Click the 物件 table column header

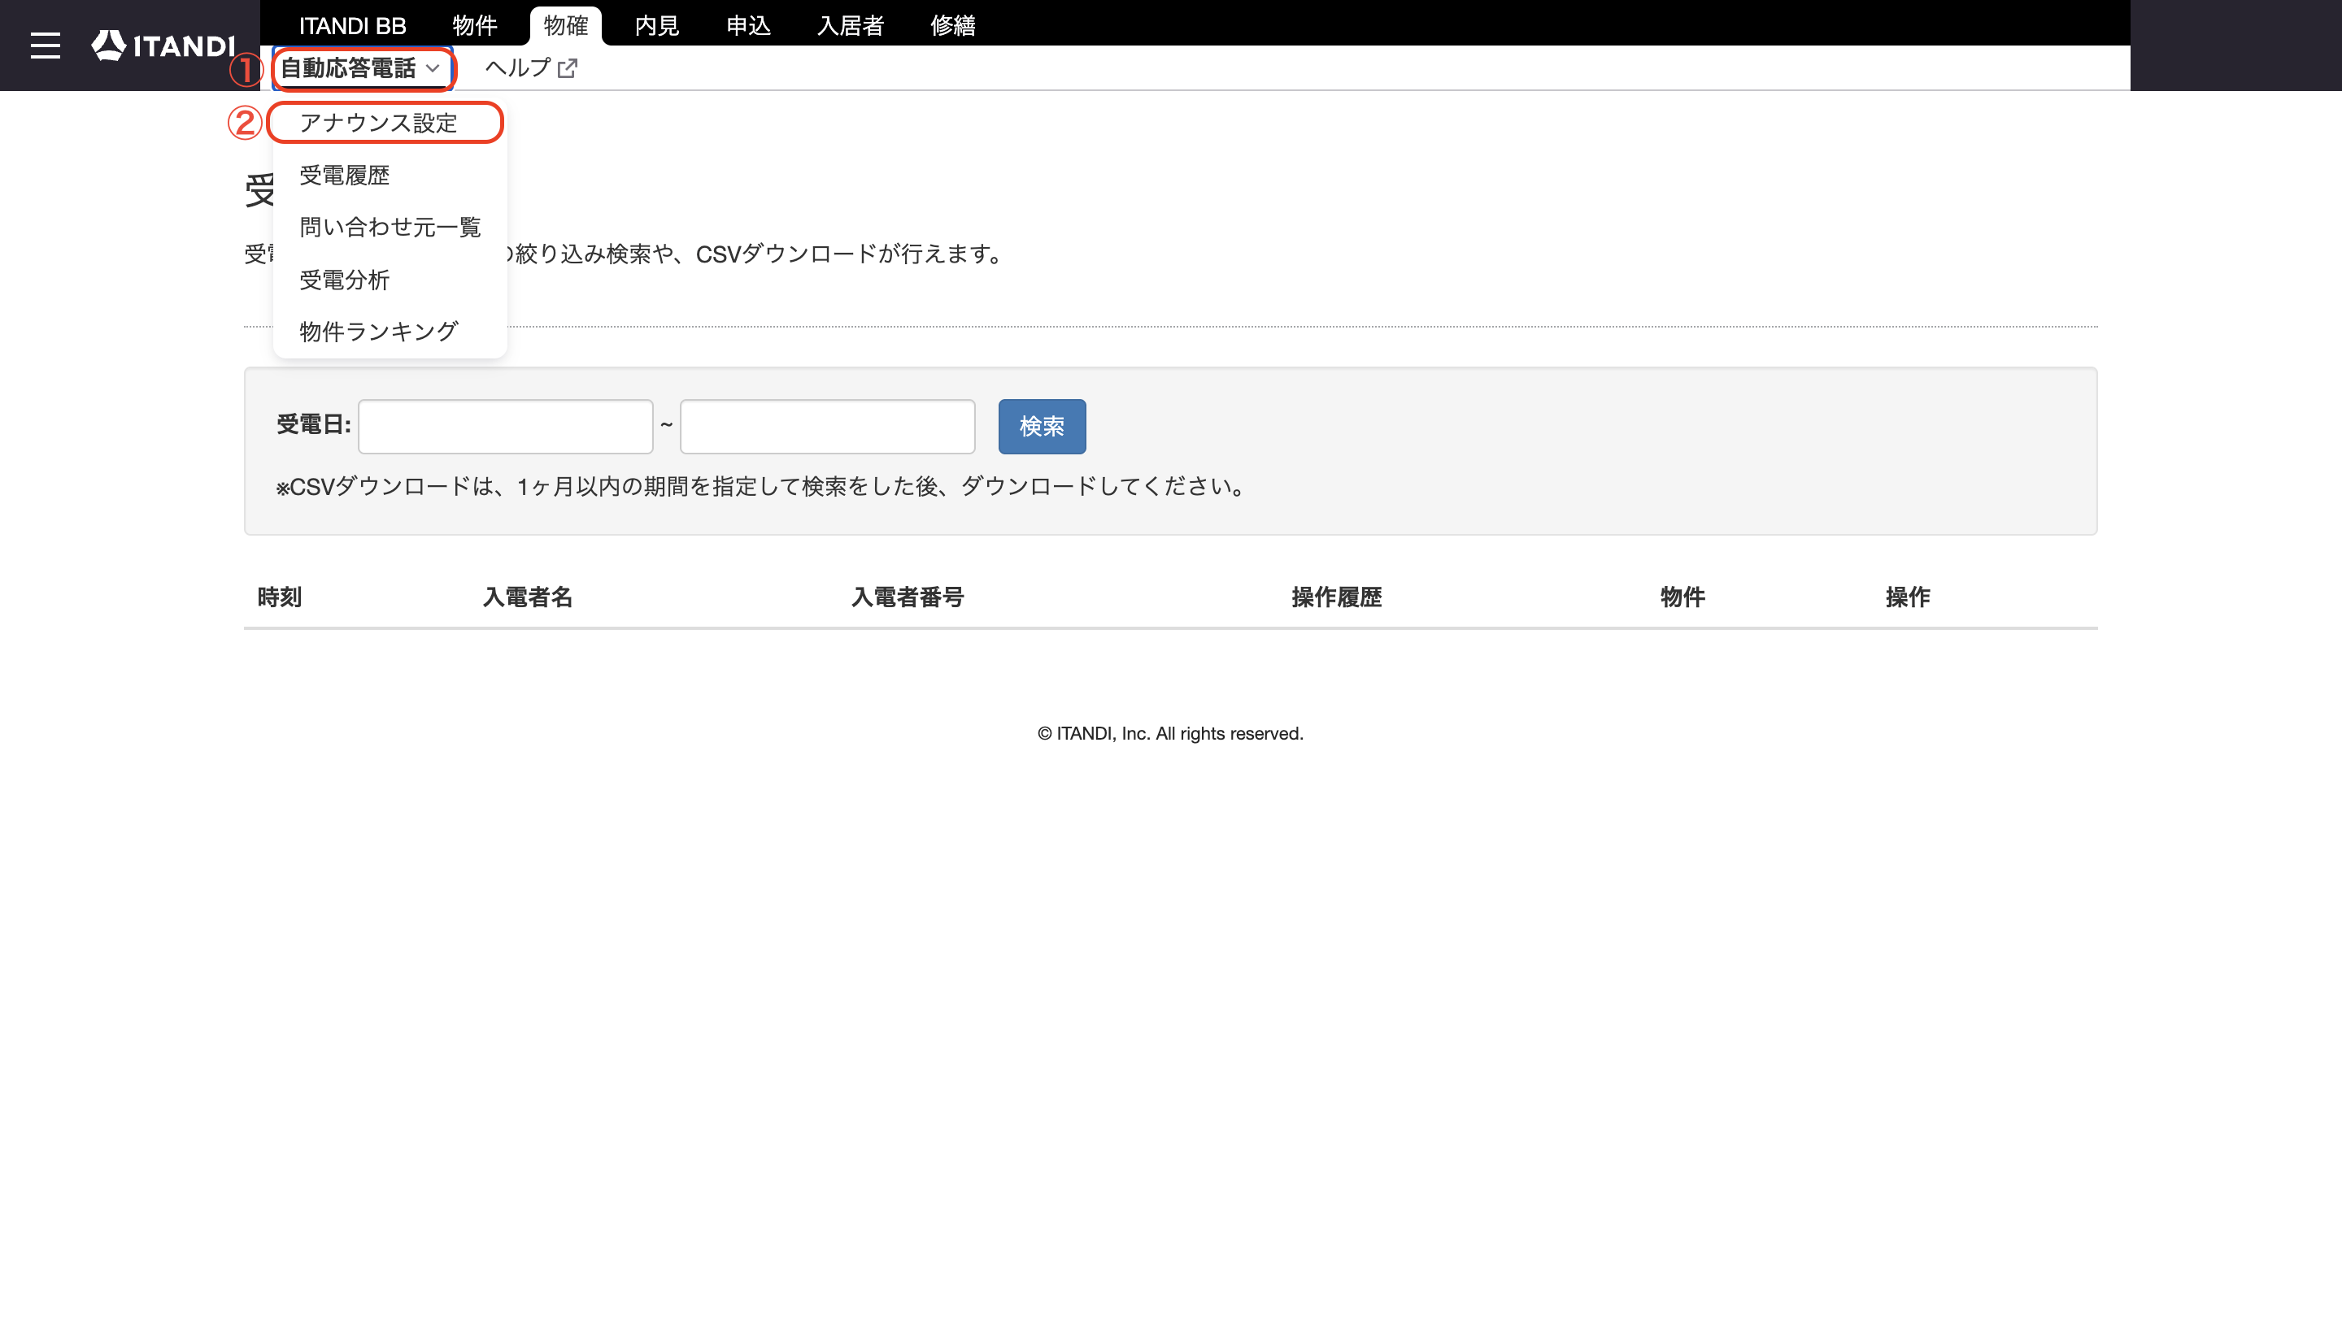[x=1682, y=597]
